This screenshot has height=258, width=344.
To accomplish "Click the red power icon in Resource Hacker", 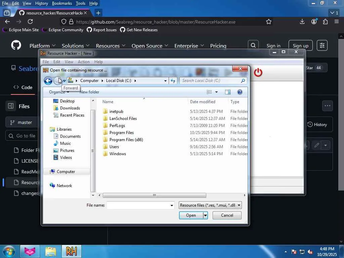I will click(x=258, y=73).
